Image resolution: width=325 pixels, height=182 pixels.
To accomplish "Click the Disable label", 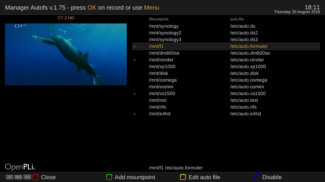I will 272,177.
